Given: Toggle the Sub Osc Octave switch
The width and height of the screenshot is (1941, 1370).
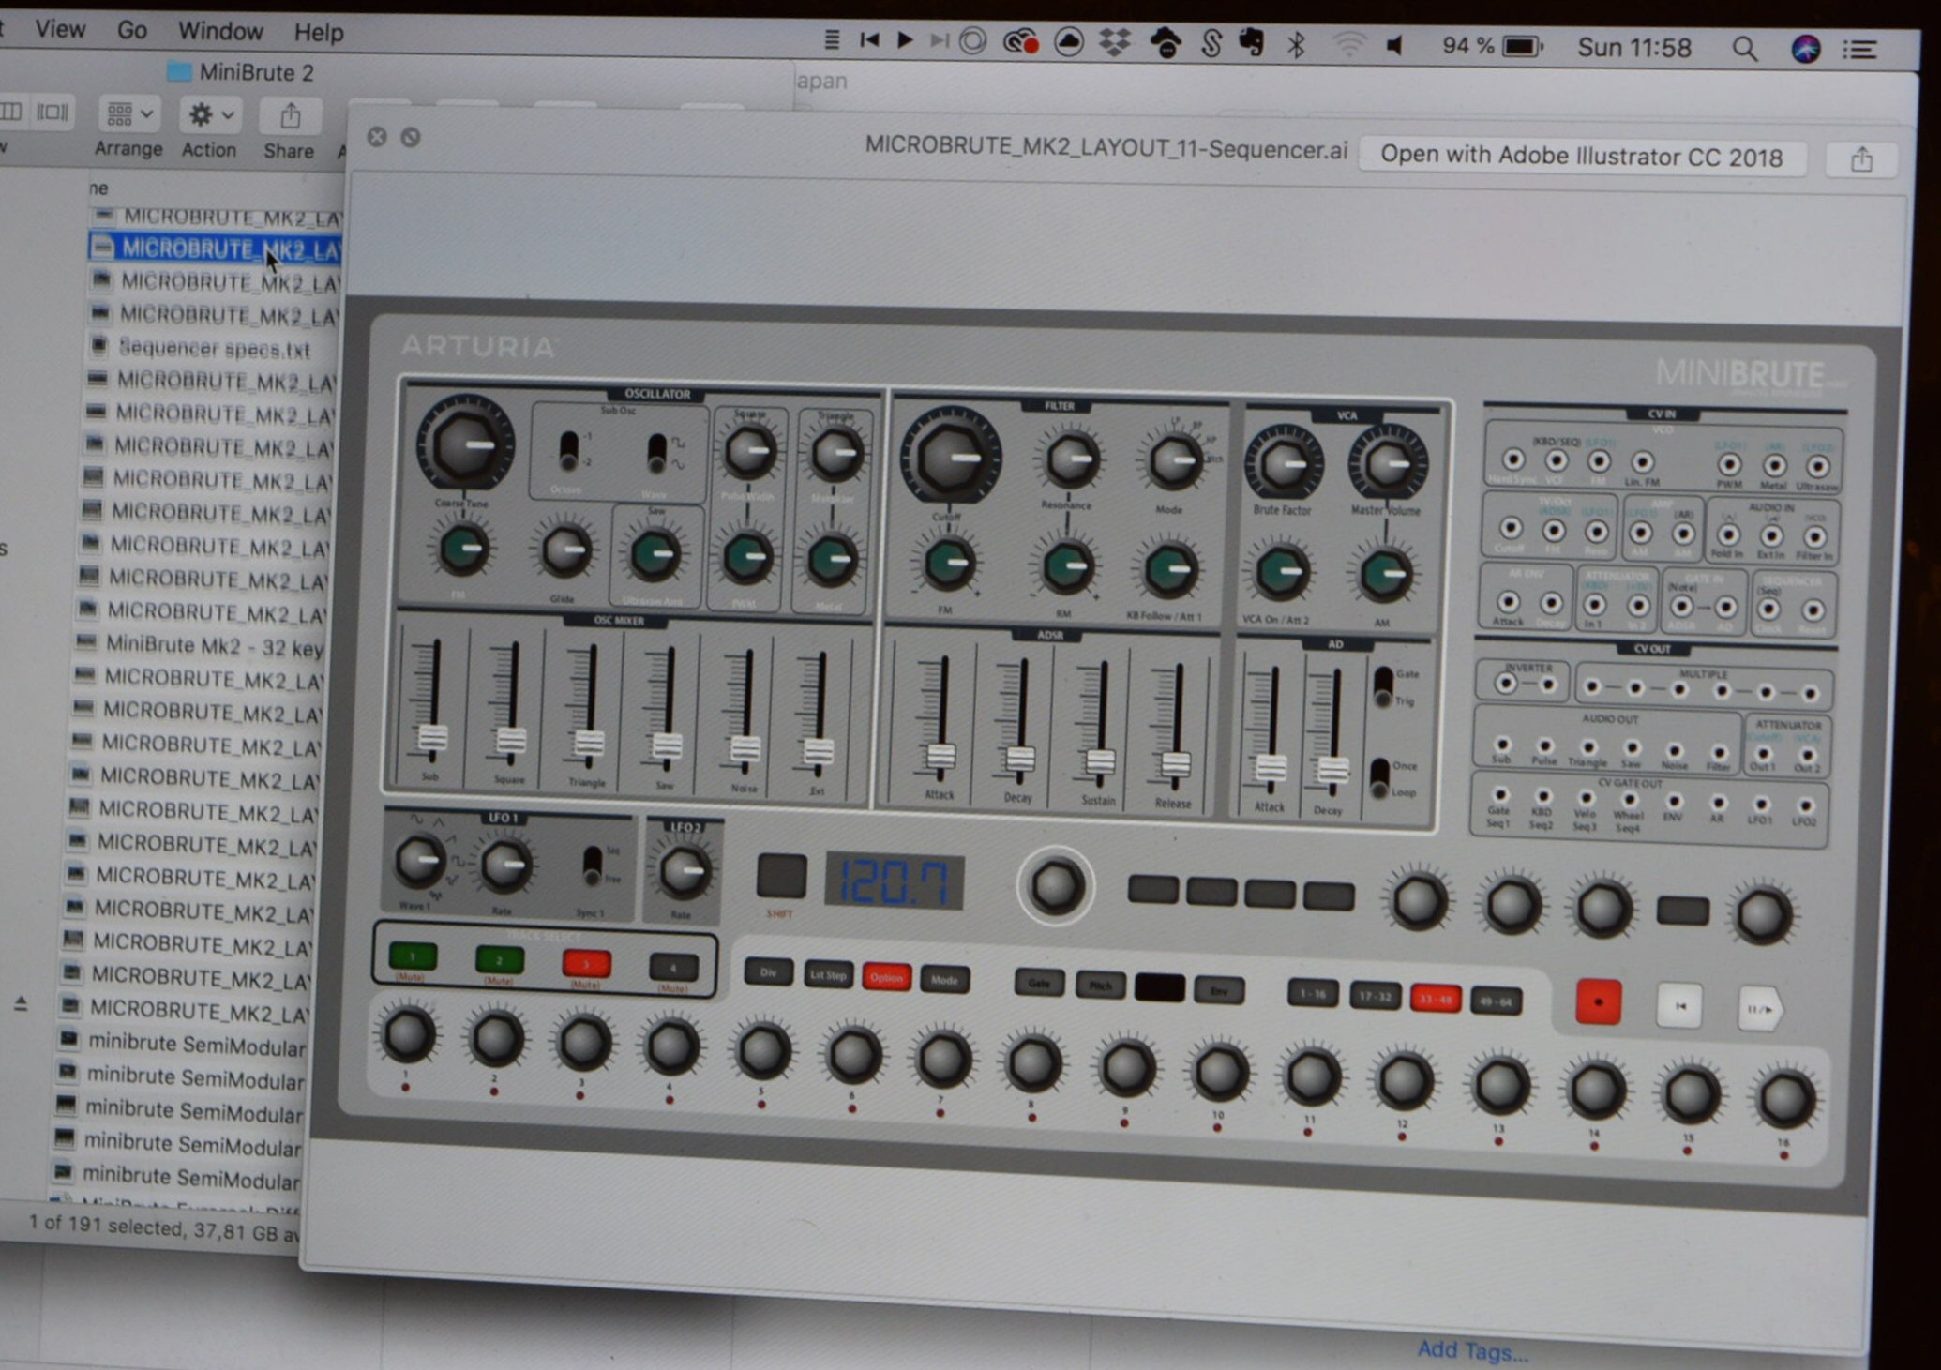Looking at the screenshot, I should pyautogui.click(x=568, y=451).
